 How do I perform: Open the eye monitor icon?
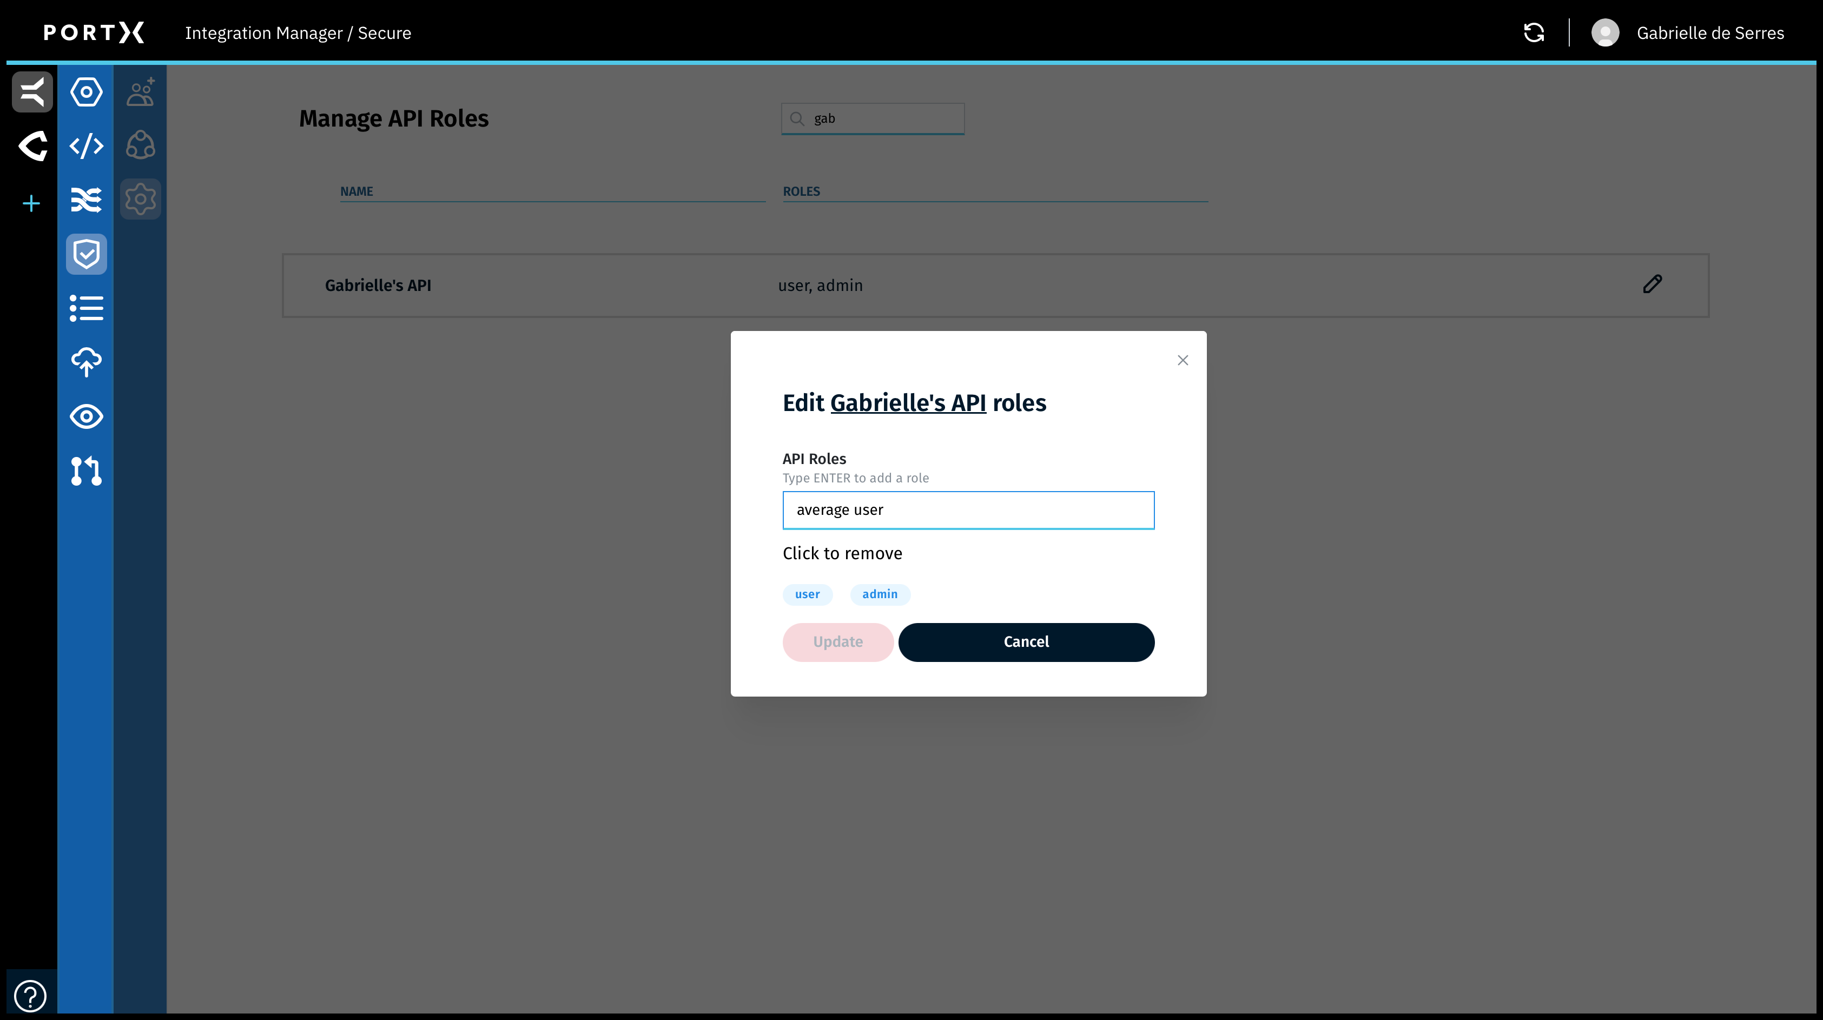coord(87,416)
